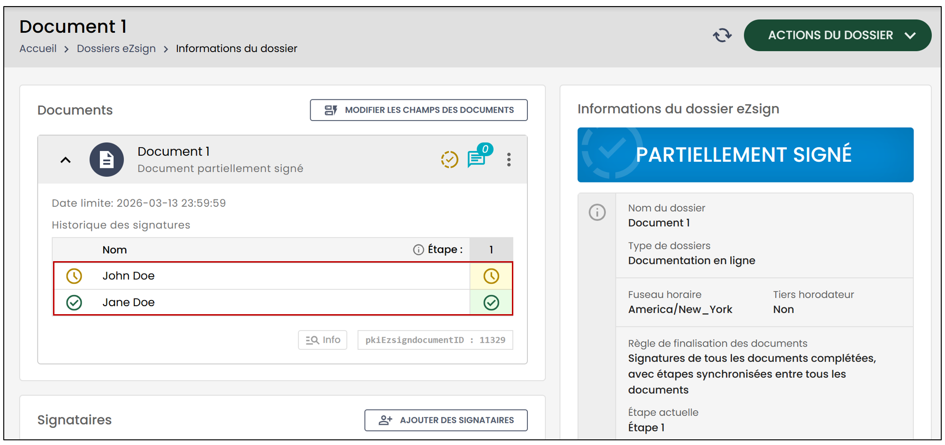
Task: Click John Doe's pending clock icon
Action: pos(74,276)
